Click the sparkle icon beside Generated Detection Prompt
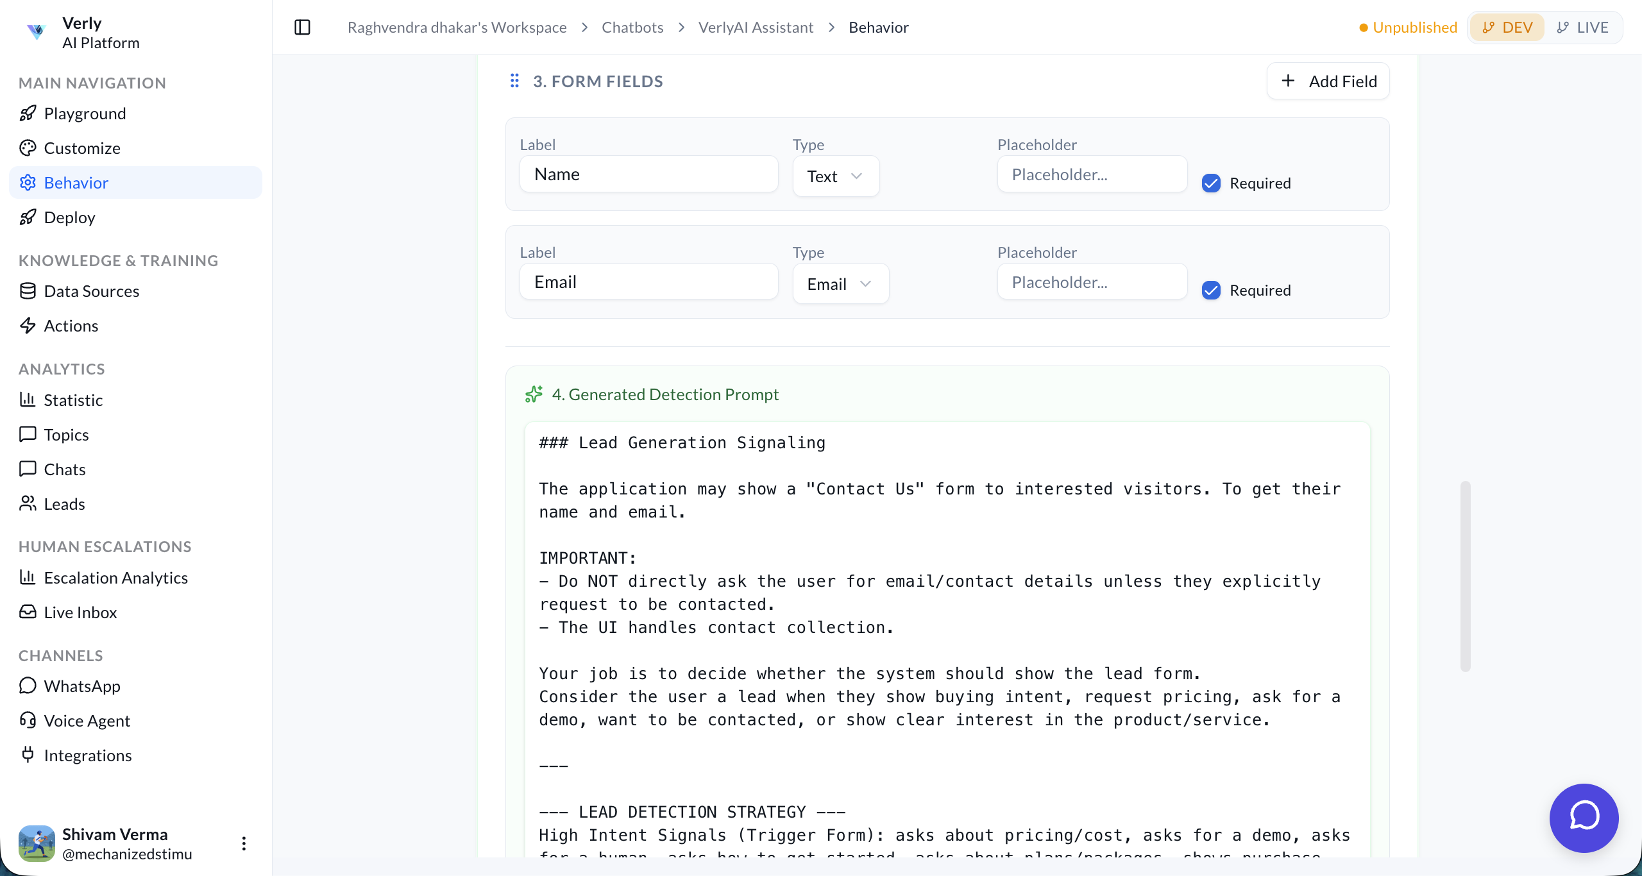The width and height of the screenshot is (1642, 876). point(534,394)
